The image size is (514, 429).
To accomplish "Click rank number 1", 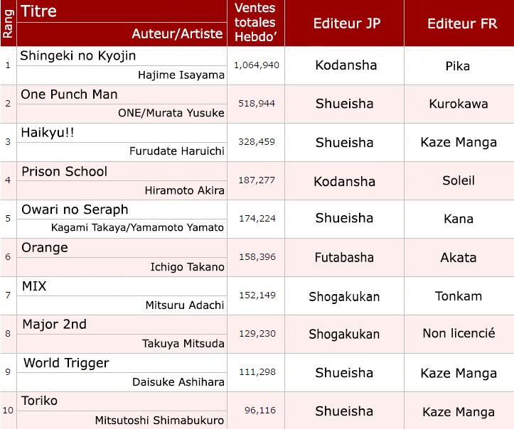I will pos(8,65).
